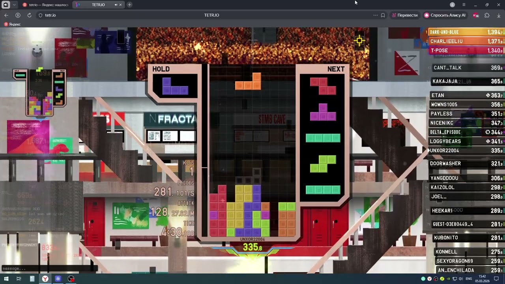Click the orange L piece falling

(248, 81)
